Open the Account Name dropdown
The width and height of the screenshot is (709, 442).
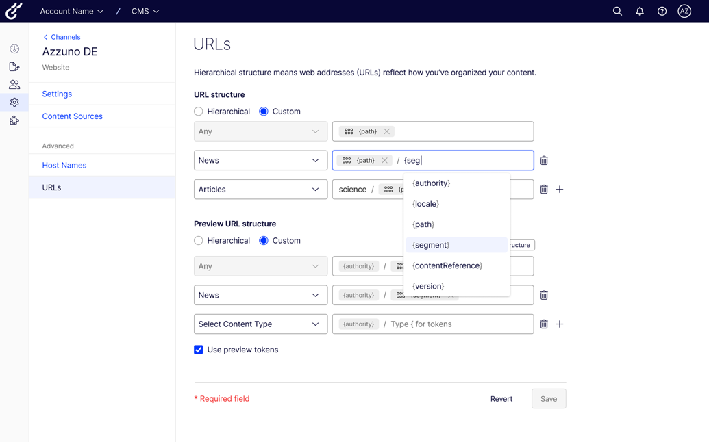pyautogui.click(x=71, y=11)
